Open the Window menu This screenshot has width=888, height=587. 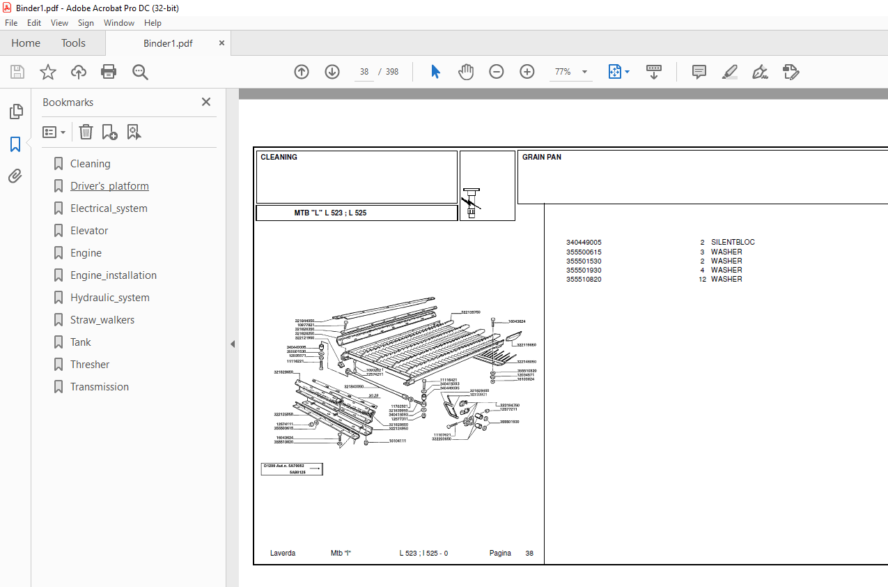tap(119, 23)
